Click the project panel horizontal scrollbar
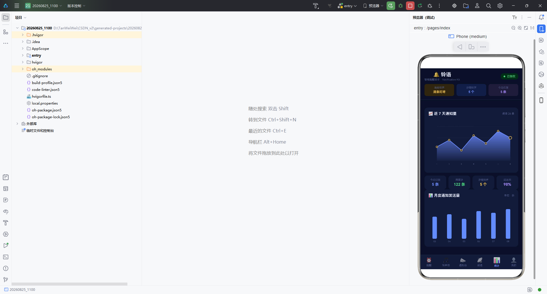Viewport: 547px width, 294px height. (69, 284)
